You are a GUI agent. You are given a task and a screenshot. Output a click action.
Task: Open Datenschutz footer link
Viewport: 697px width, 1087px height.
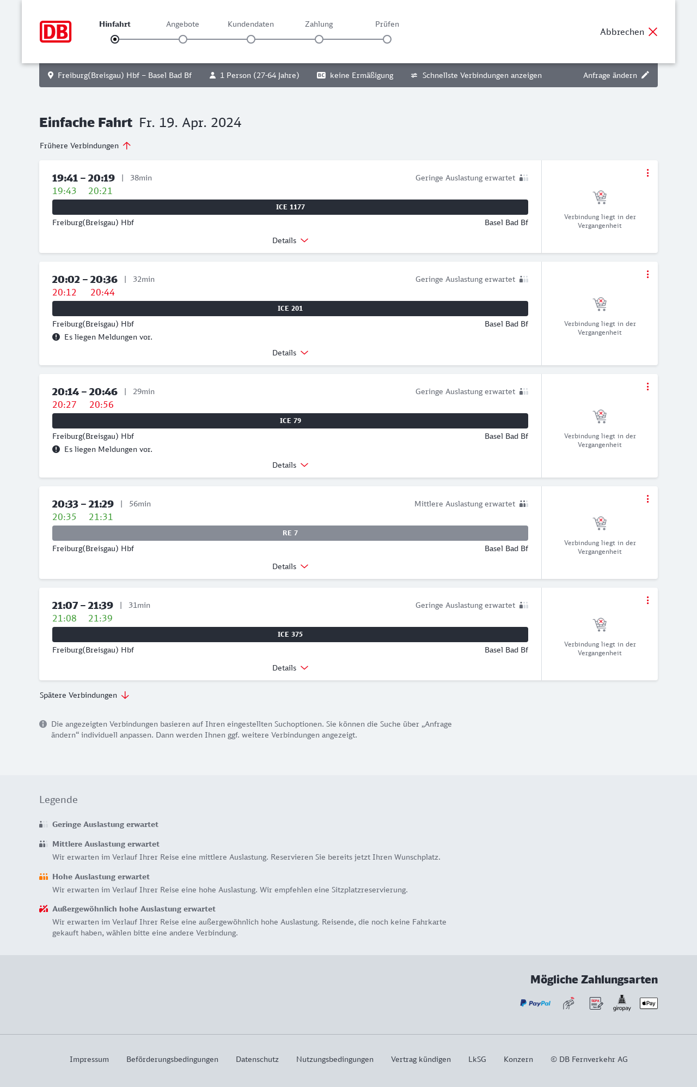tap(257, 1059)
